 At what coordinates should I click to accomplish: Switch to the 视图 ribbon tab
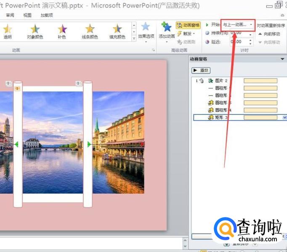27,15
